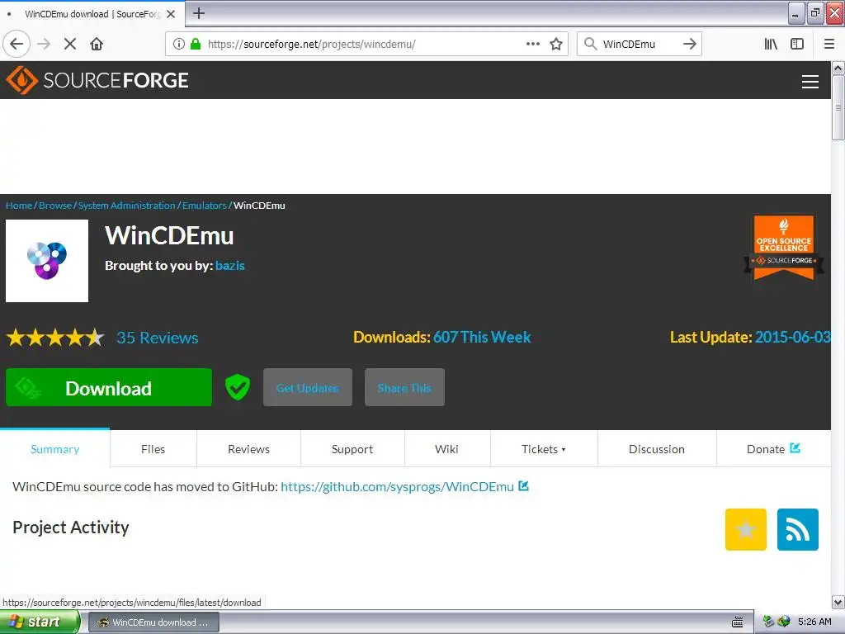Click the keyboard icon in the taskbar
The width and height of the screenshot is (845, 634).
738,622
